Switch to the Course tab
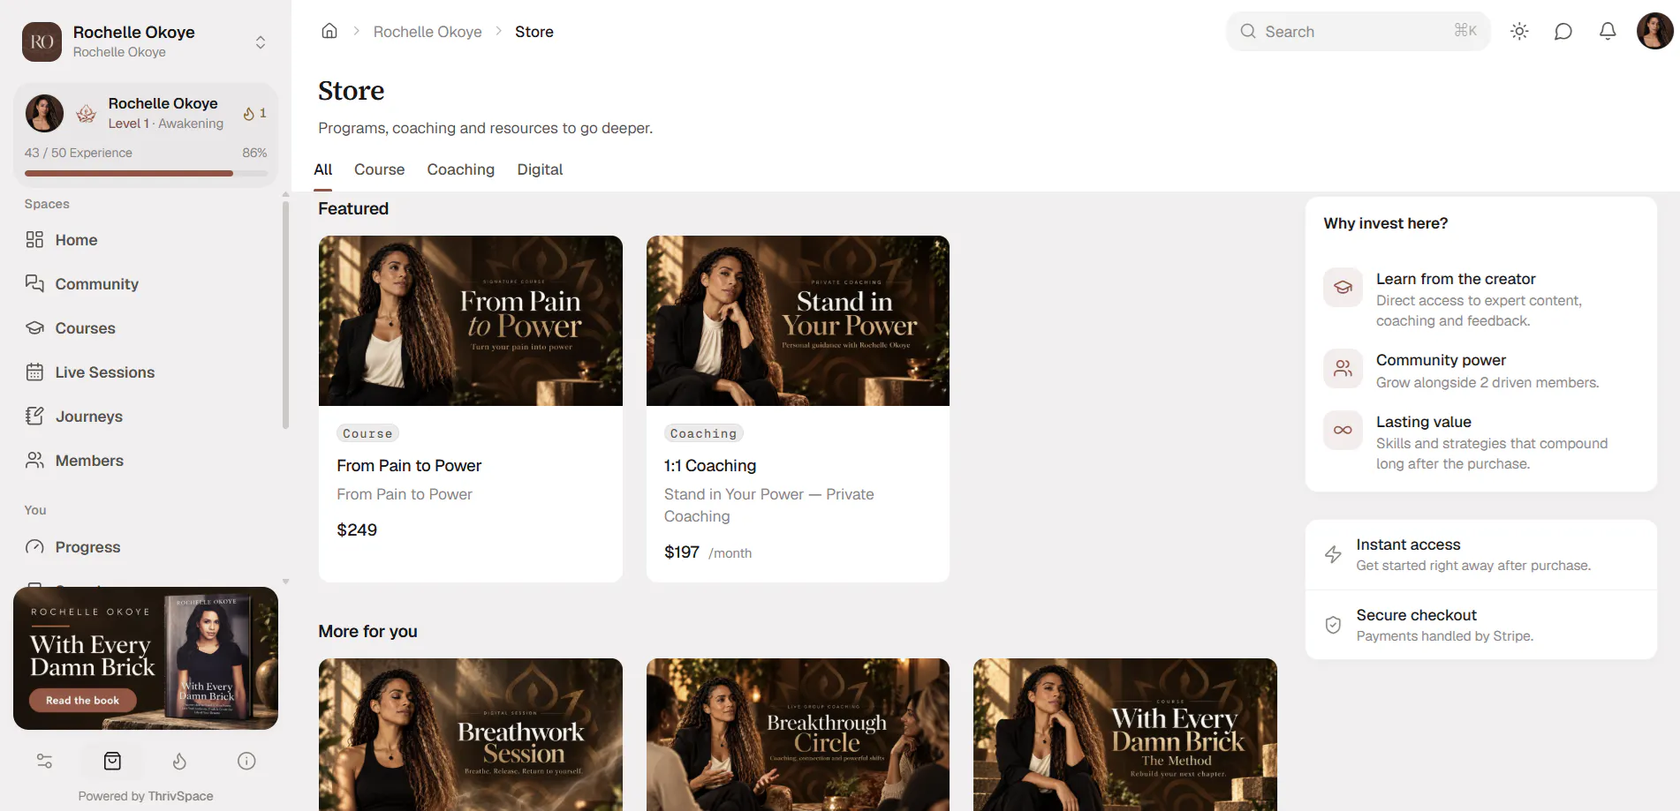Screen dimensions: 1680x811 (379, 169)
